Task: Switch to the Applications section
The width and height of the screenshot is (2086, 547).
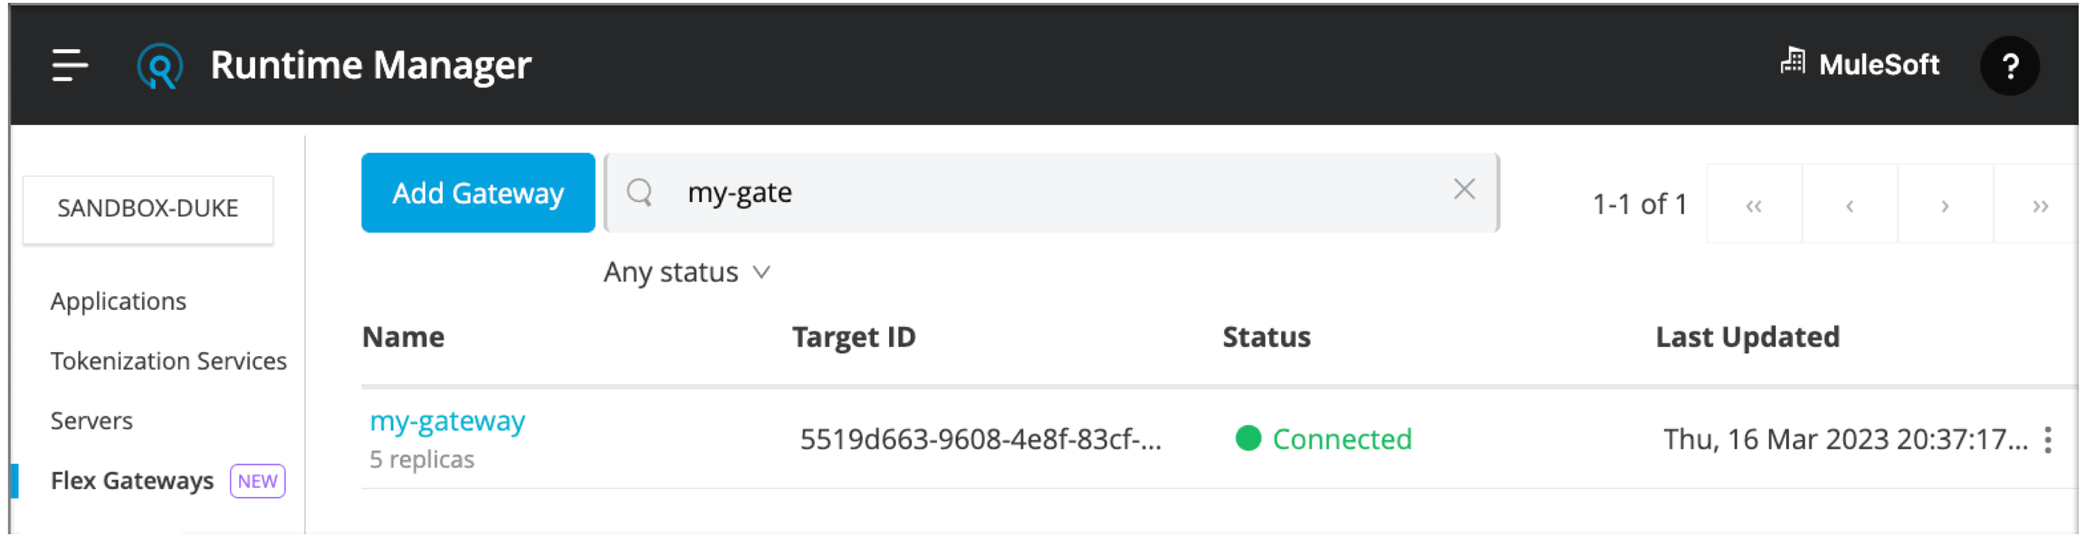Action: pyautogui.click(x=119, y=301)
